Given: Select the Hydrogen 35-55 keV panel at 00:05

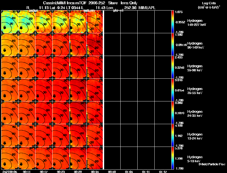Looking at the screenshot, I should point(10,90).
